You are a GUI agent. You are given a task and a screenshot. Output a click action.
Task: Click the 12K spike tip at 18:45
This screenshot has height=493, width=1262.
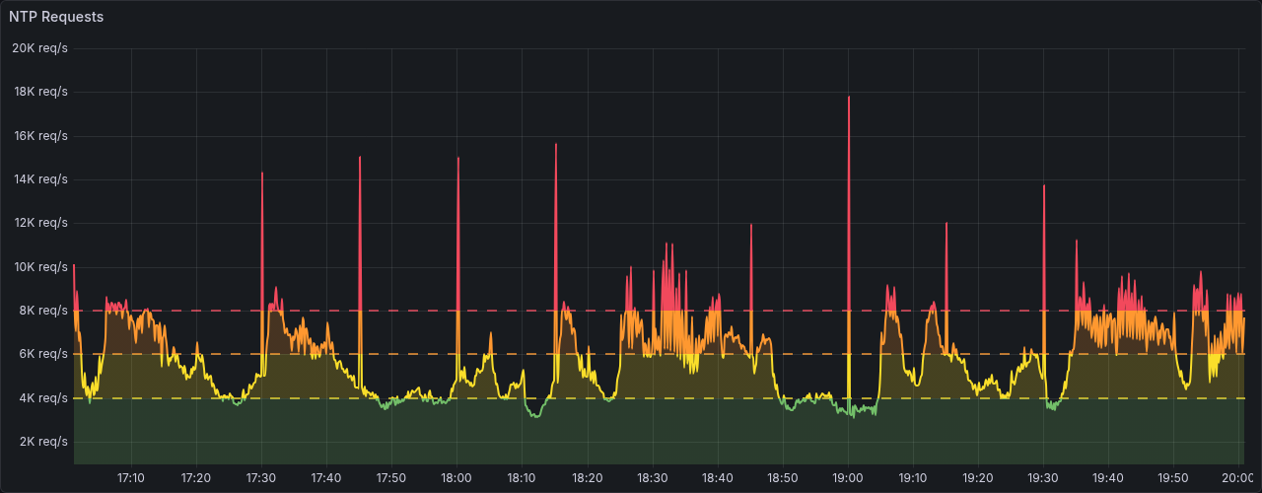pyautogui.click(x=750, y=226)
